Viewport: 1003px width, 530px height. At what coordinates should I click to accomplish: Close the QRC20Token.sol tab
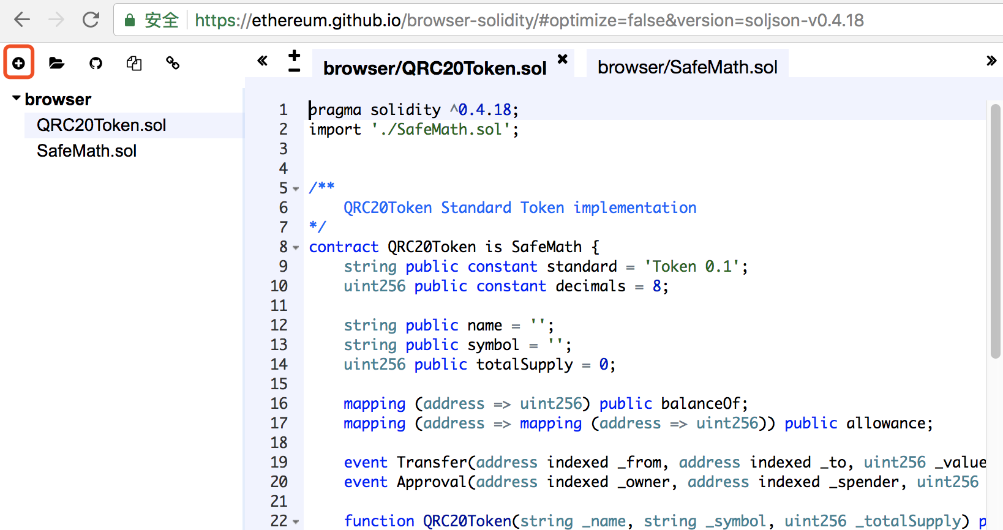click(x=563, y=59)
